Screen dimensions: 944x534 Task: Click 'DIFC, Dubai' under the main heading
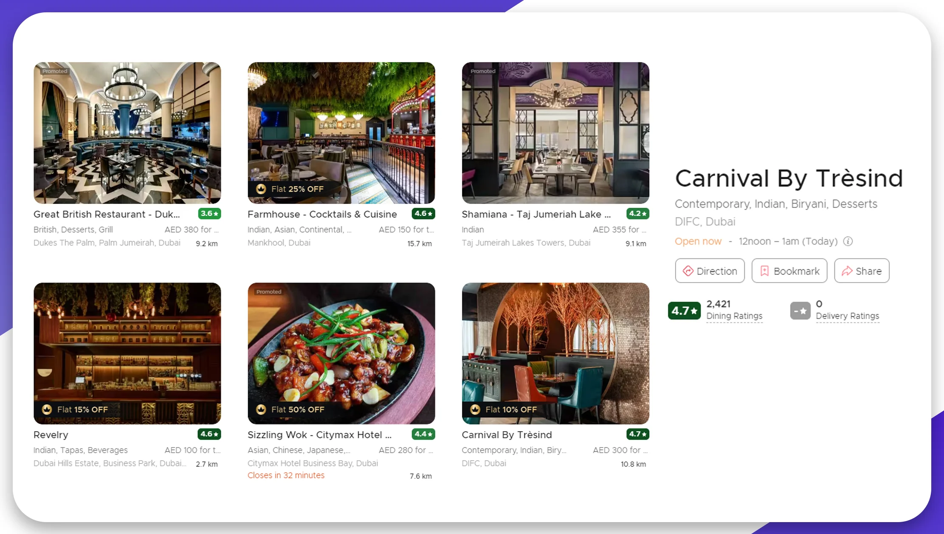[705, 222]
